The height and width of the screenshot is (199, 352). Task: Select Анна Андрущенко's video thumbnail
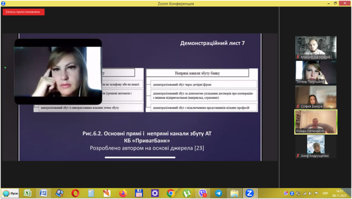click(x=315, y=146)
